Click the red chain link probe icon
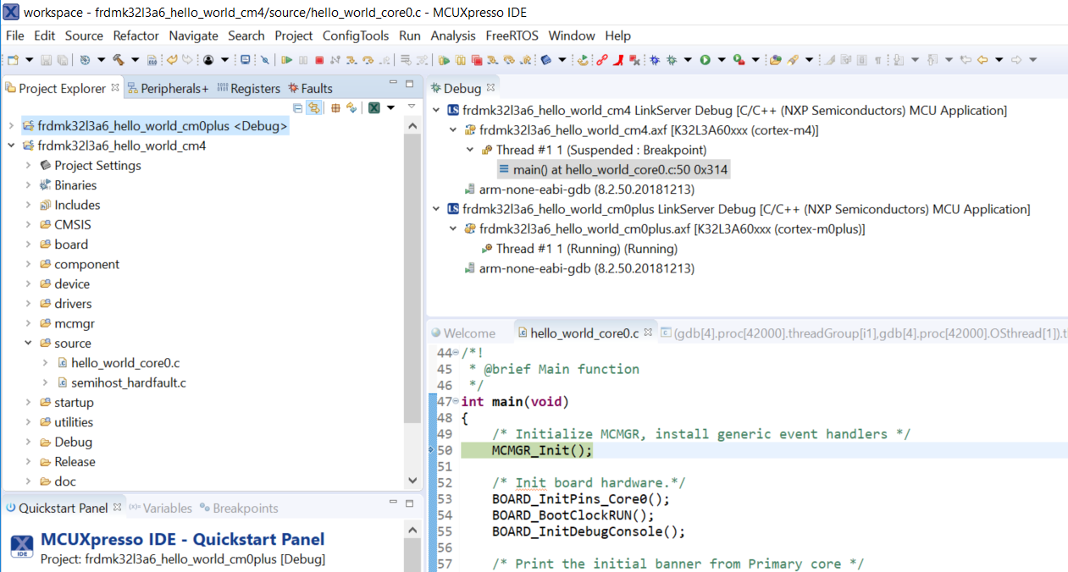Screen dimensions: 1068x572 [x=601, y=60]
